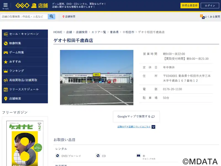Click the external-link icon on the Google map button

pyautogui.click(x=153, y=116)
